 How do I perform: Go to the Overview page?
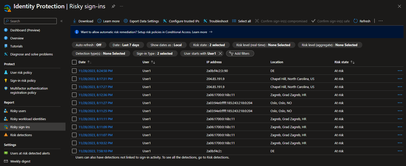click(x=17, y=38)
